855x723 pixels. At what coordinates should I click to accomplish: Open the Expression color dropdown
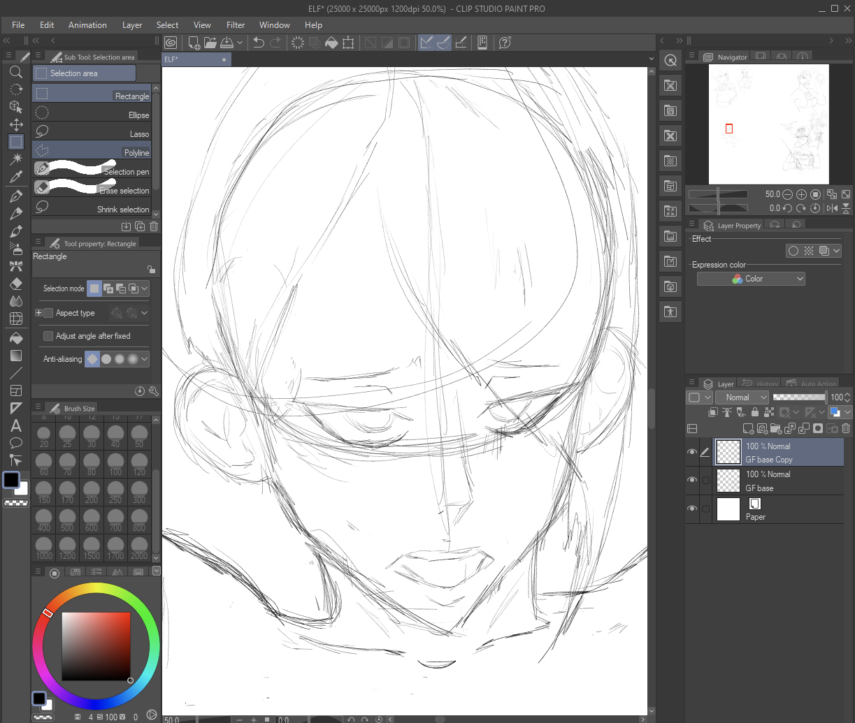(x=751, y=279)
